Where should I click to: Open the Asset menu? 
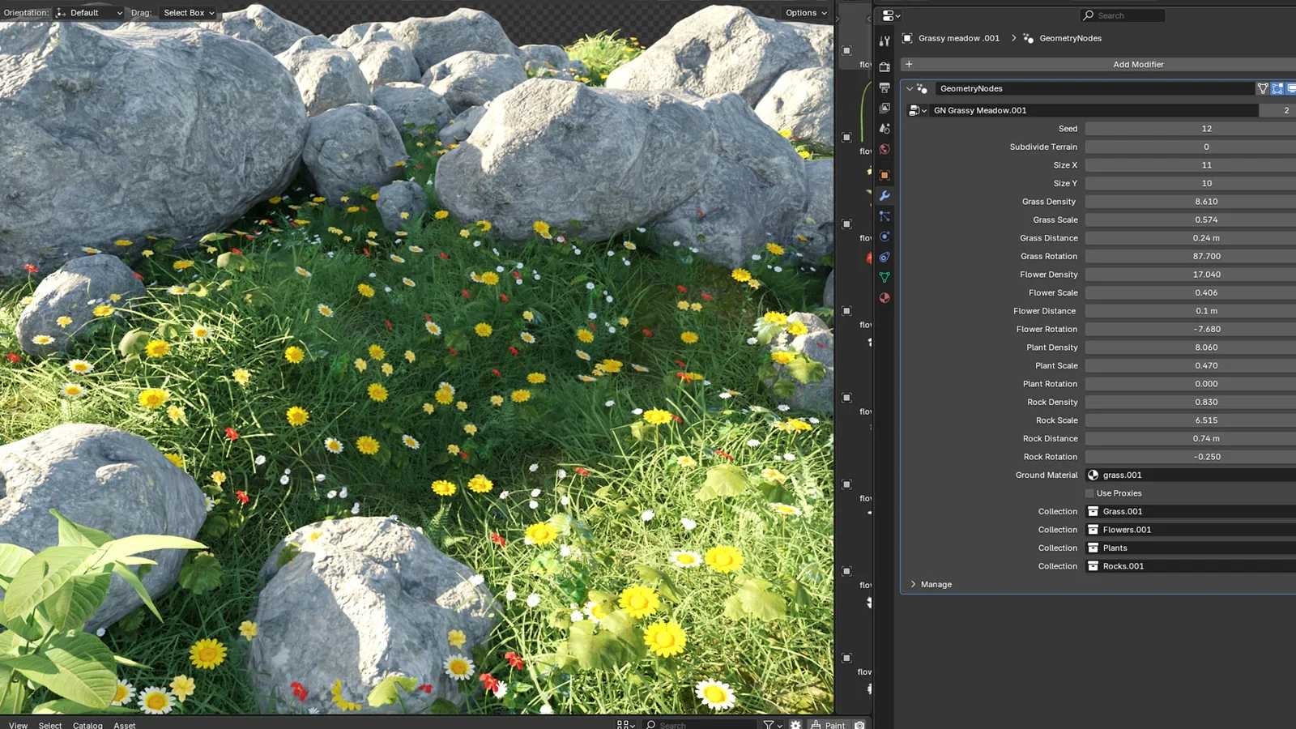tap(124, 725)
